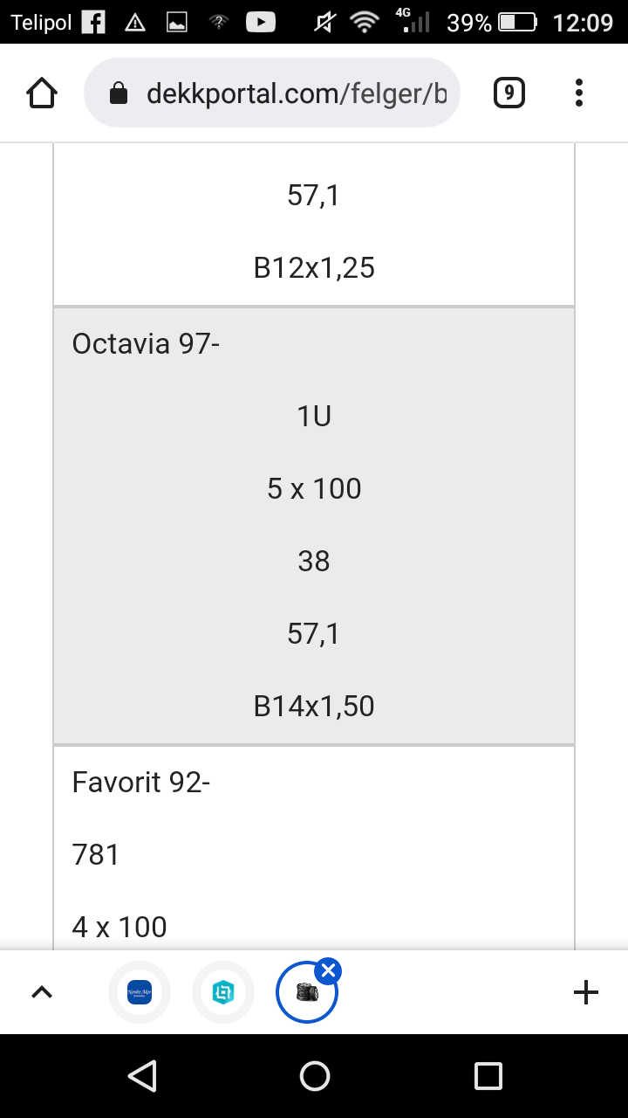This screenshot has height=1118, width=628.
Task: Tap the 5 x 100 bolt pattern value
Action: coord(314,488)
